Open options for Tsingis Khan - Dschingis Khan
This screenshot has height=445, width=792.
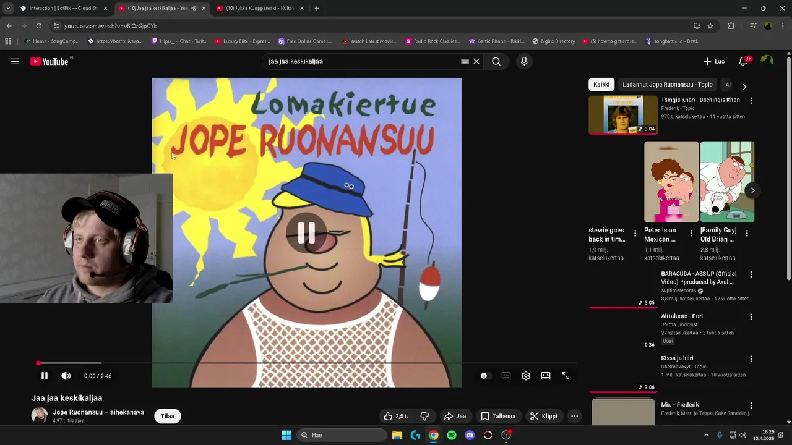click(751, 100)
